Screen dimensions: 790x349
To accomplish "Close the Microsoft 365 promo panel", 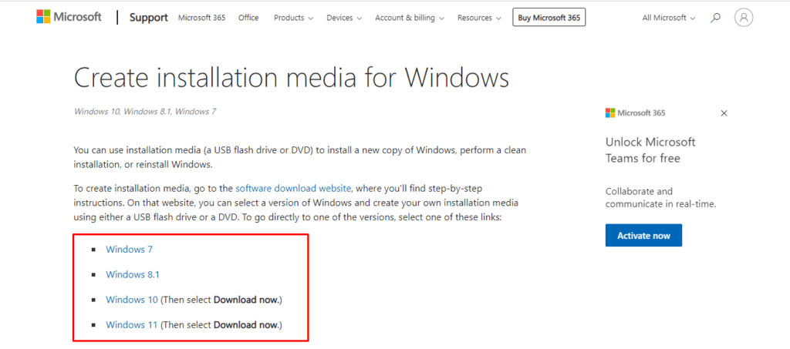I will 724,113.
